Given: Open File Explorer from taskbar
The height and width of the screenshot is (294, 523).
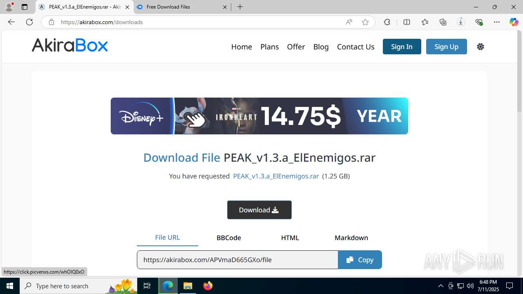Looking at the screenshot, I should 188,286.
